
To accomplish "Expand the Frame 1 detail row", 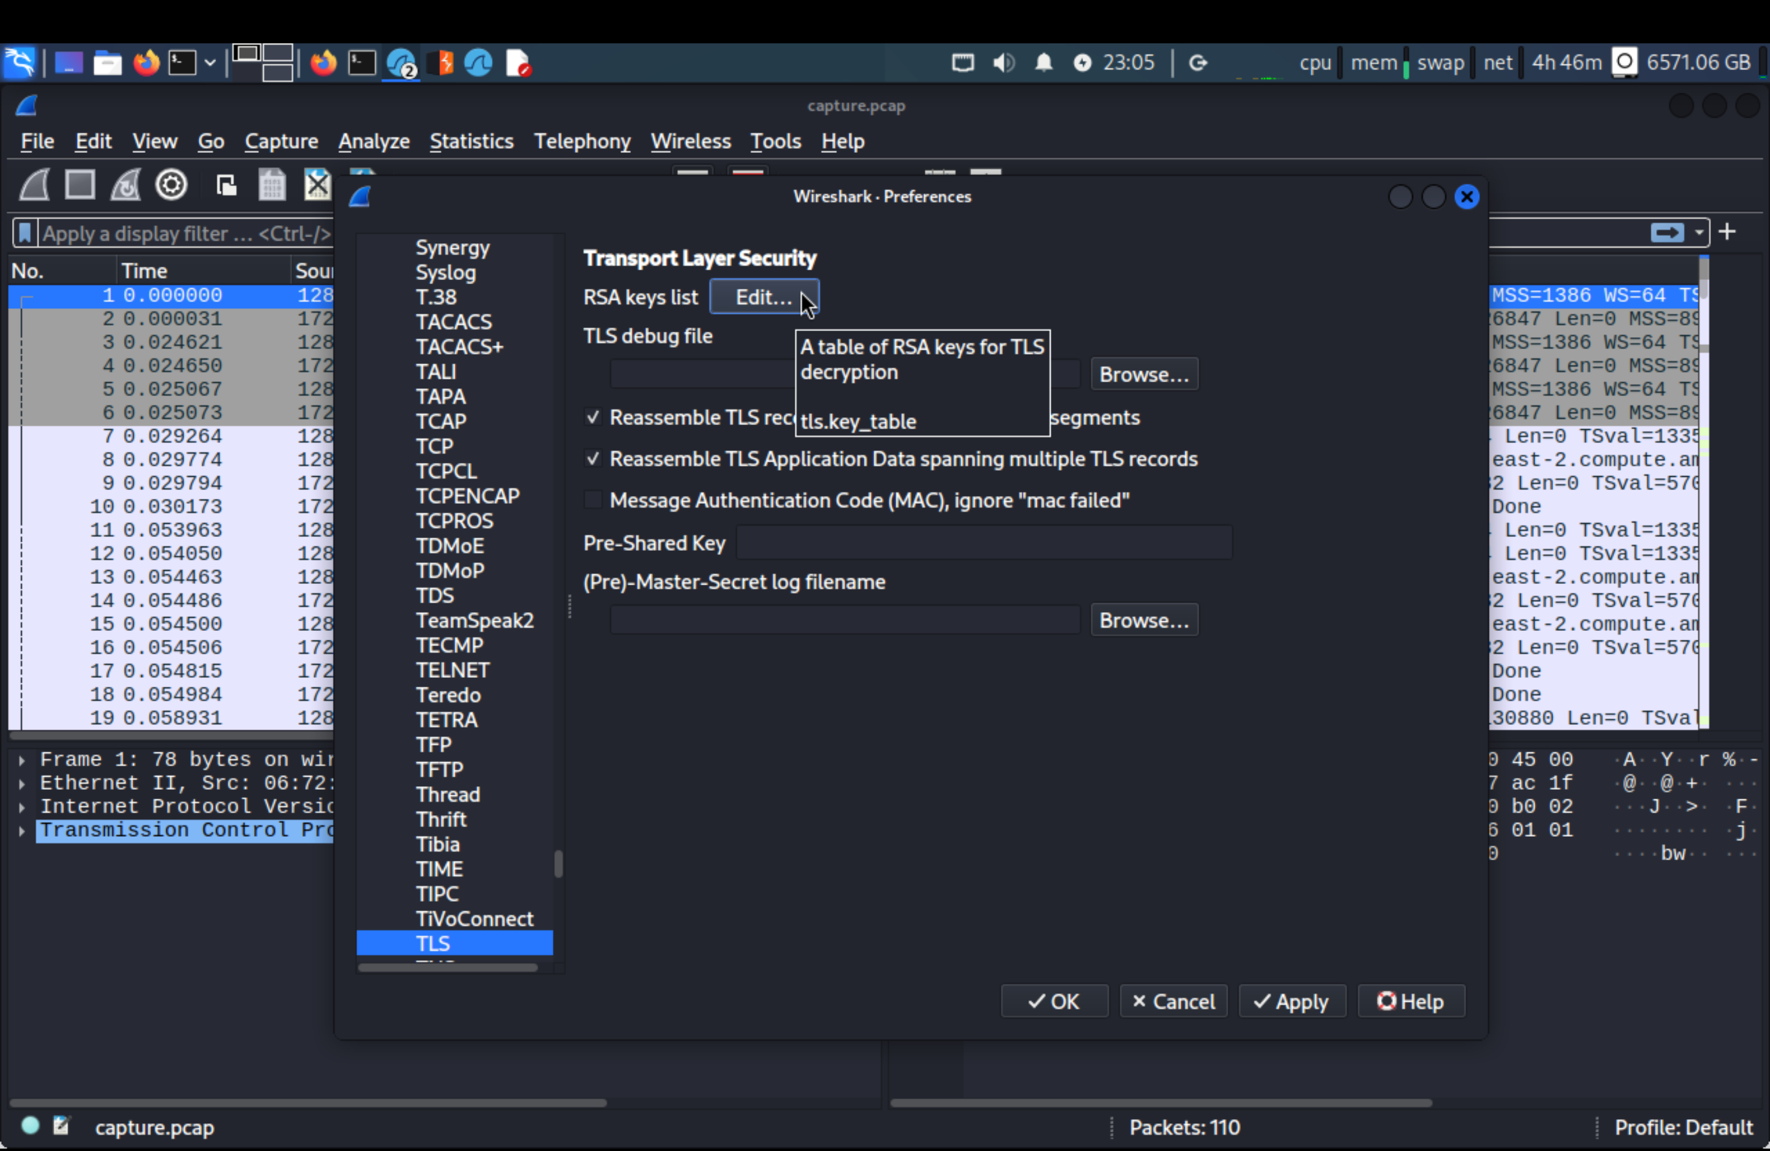I will pyautogui.click(x=22, y=760).
